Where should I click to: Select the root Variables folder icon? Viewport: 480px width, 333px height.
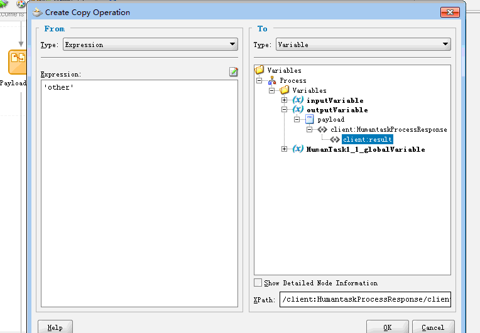pos(259,70)
